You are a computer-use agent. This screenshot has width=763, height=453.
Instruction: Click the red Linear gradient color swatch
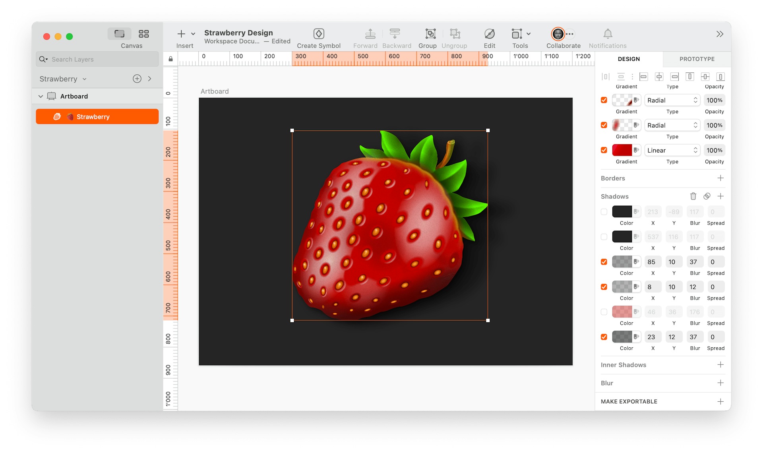click(x=622, y=150)
